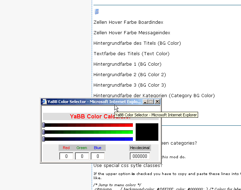The image size is (241, 190).
Task: Click the black color preview box
Action: tap(147, 132)
